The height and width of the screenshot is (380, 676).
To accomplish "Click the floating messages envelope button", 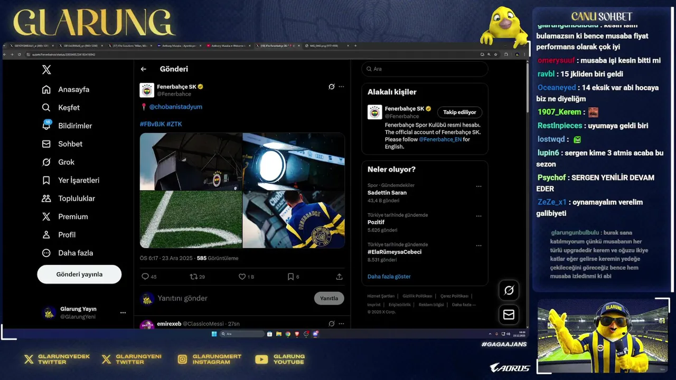I will (x=509, y=315).
